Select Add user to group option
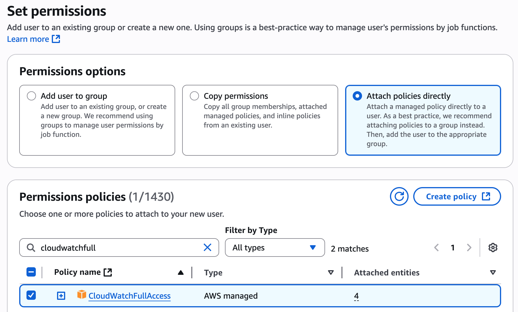The image size is (518, 312). [31, 96]
